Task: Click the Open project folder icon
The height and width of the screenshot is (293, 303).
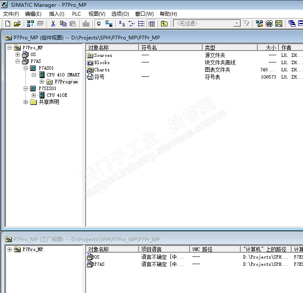Action: click(17, 24)
